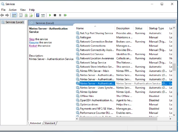Open the View menu
The height and width of the screenshot is (132, 179).
[23, 10]
